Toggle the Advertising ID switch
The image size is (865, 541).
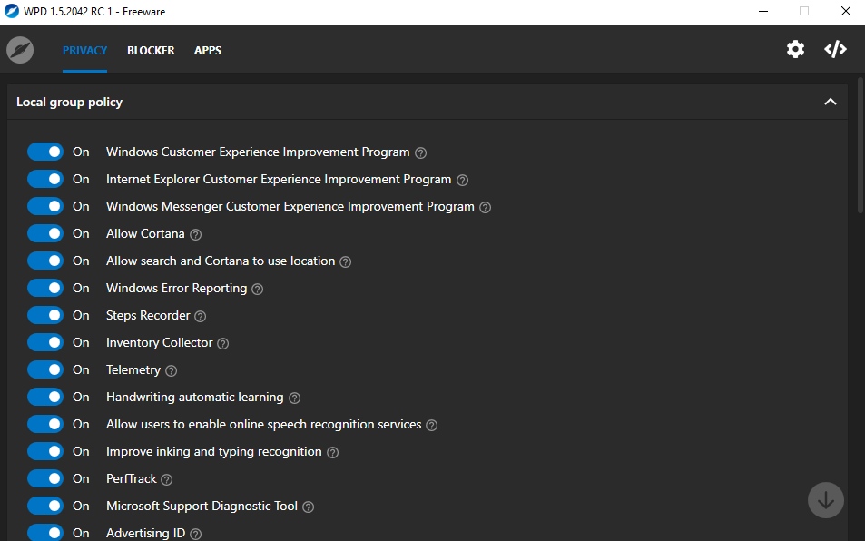pyautogui.click(x=45, y=532)
